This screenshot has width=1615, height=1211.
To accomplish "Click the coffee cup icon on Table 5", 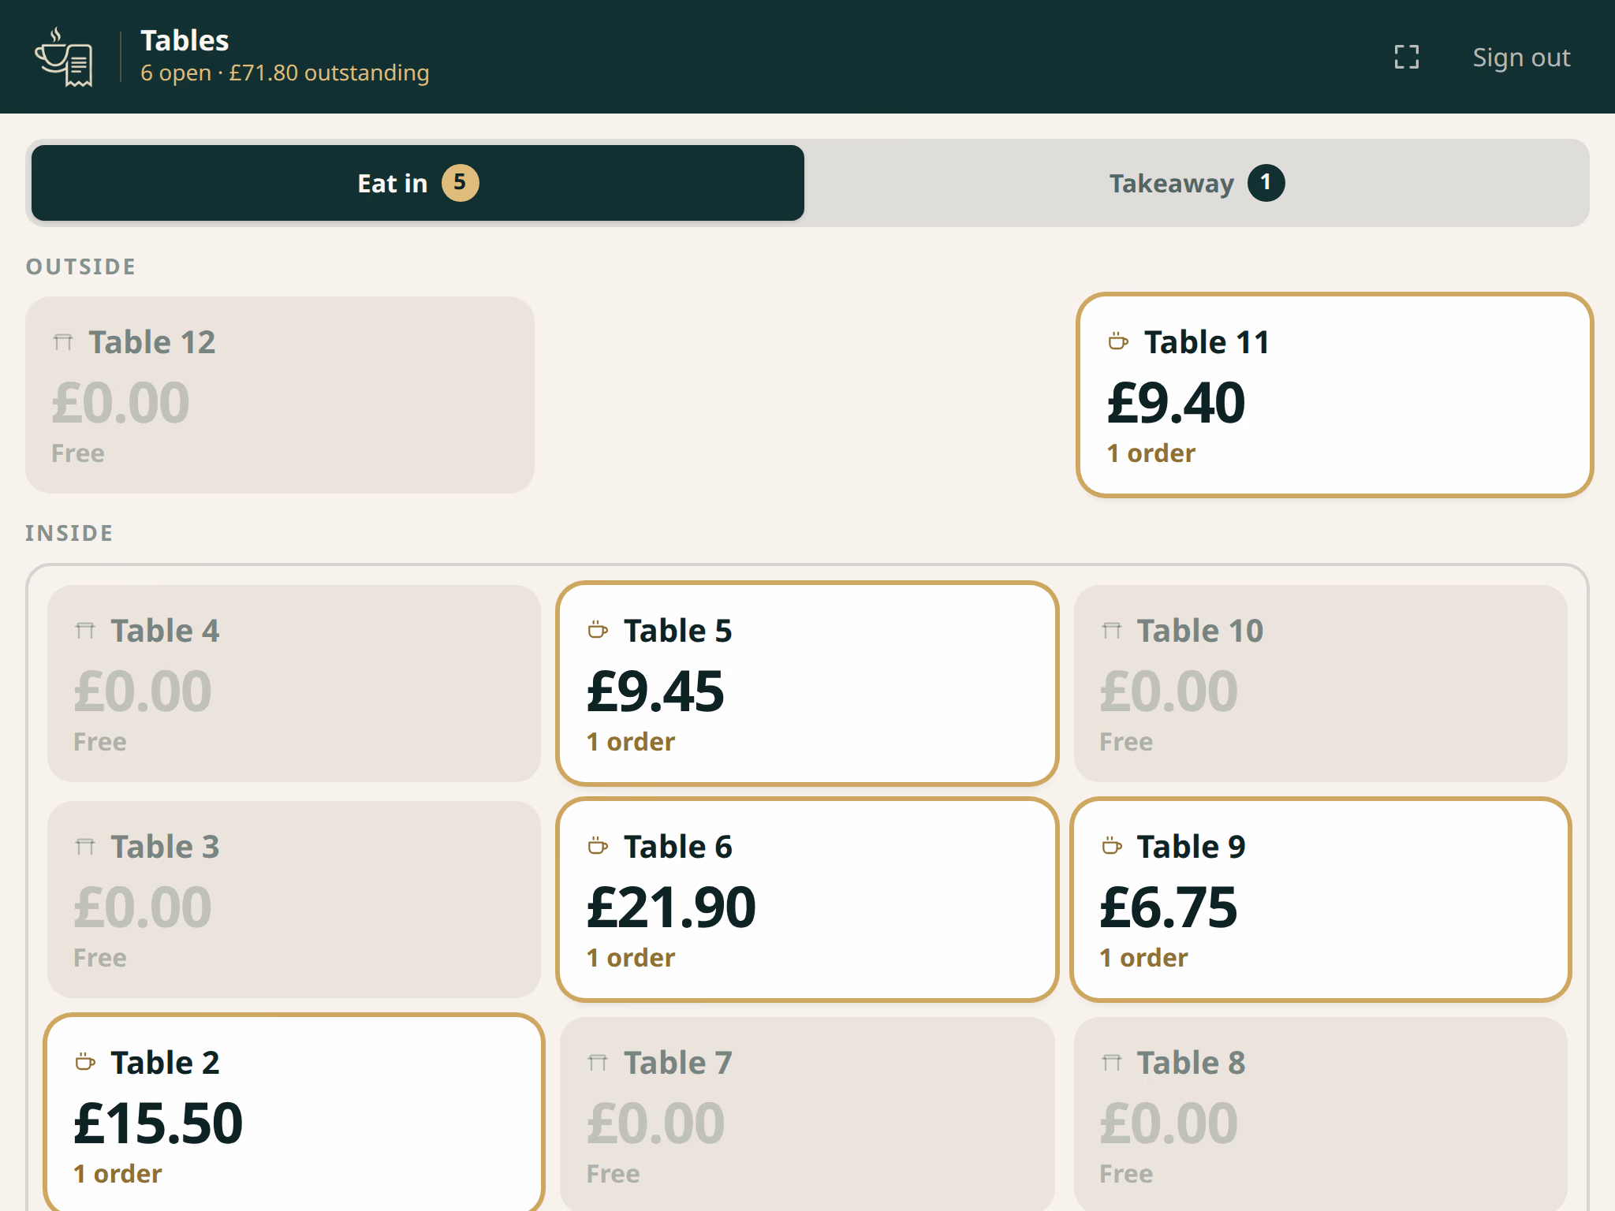I will (x=598, y=630).
